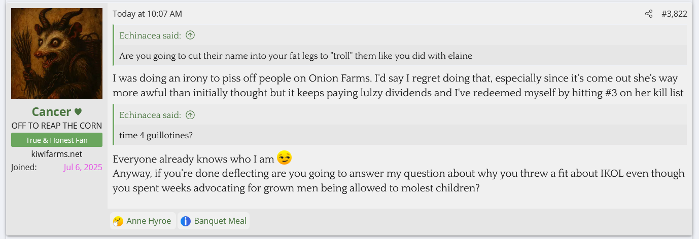Open the poster's horned creature avatar
The height and width of the screenshot is (239, 699).
click(x=57, y=54)
